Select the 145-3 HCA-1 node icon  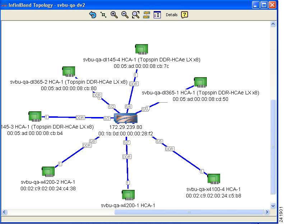pyautogui.click(x=35, y=116)
